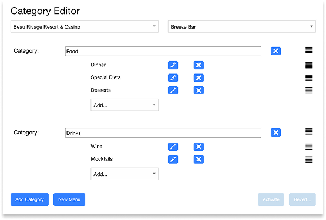Remove the Dinner menu entry
This screenshot has height=220, width=326.
click(x=199, y=65)
